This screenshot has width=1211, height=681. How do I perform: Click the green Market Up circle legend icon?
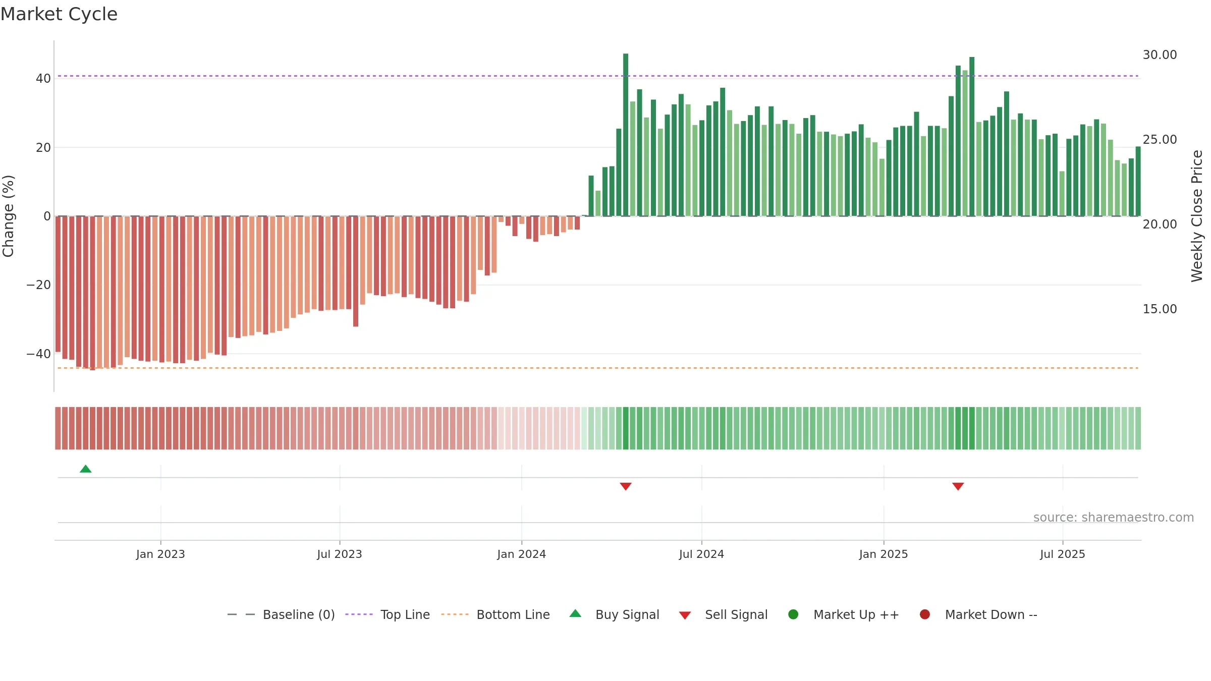(793, 614)
